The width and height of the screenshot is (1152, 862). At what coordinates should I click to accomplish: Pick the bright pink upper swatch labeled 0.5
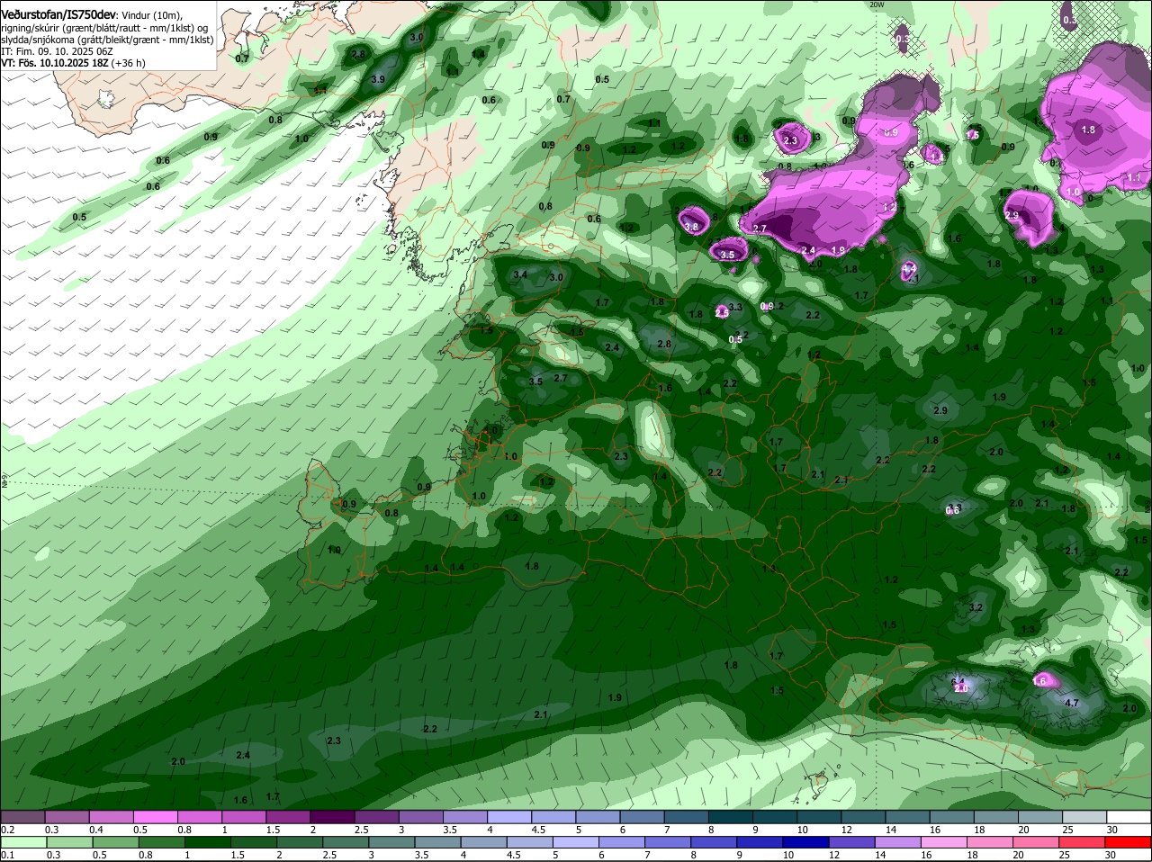tap(156, 816)
